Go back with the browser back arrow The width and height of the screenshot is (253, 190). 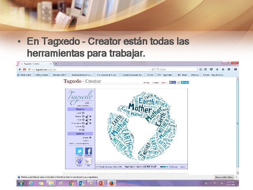click(20, 69)
